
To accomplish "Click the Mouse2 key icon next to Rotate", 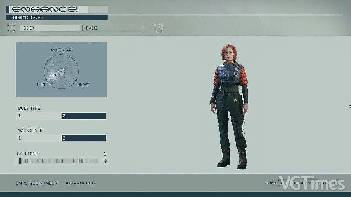I will [312, 183].
